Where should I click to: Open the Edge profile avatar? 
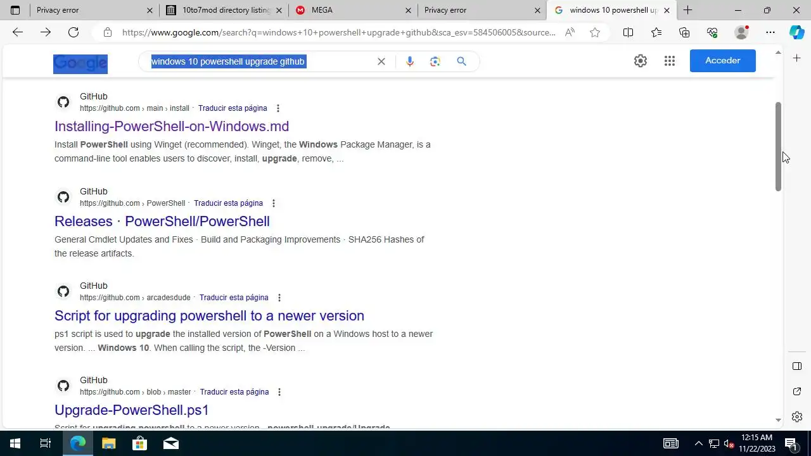(741, 32)
